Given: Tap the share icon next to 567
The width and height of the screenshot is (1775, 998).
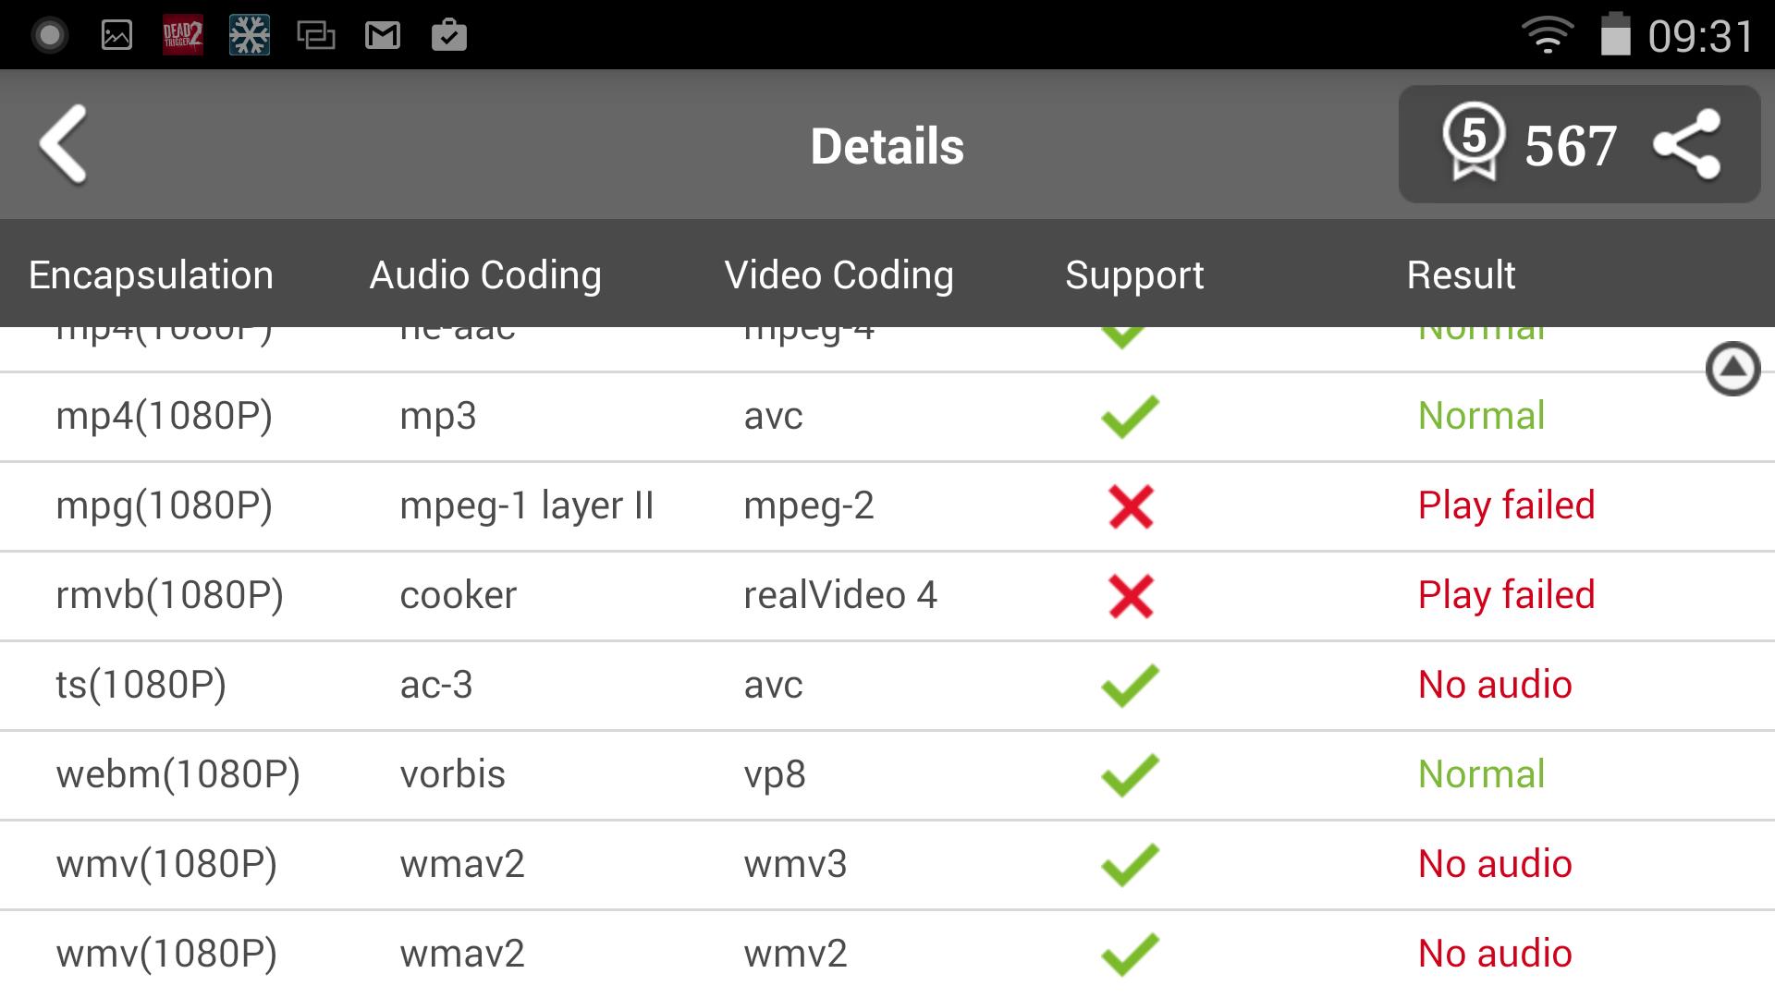Looking at the screenshot, I should tap(1686, 144).
